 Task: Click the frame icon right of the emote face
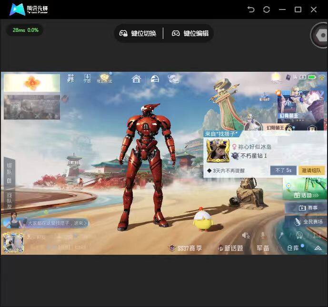point(317,235)
